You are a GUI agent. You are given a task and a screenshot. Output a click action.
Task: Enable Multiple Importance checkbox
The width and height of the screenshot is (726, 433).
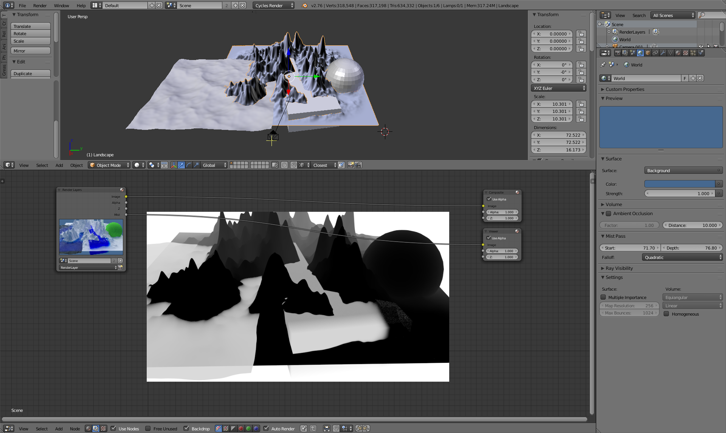pyautogui.click(x=603, y=297)
